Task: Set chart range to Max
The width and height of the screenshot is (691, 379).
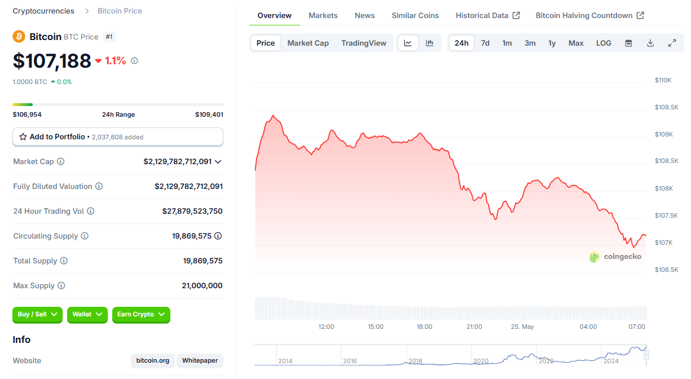Action: pyautogui.click(x=576, y=43)
